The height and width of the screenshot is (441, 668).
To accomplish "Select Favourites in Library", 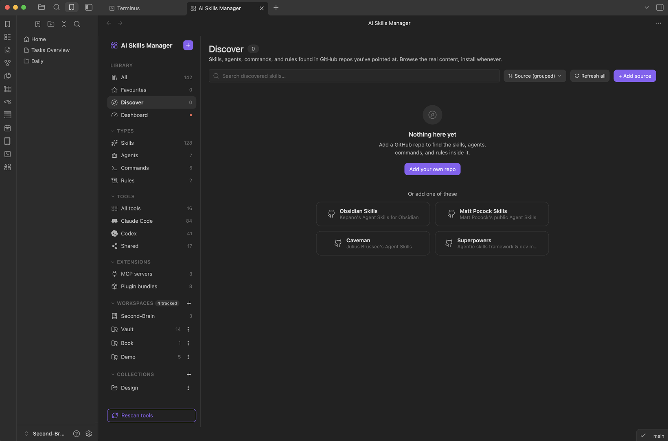I will tap(151, 90).
